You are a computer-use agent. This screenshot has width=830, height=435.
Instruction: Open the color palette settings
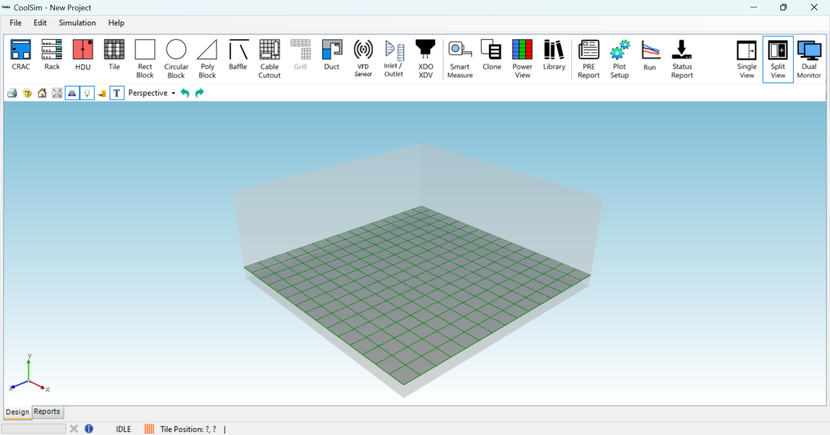click(x=27, y=93)
